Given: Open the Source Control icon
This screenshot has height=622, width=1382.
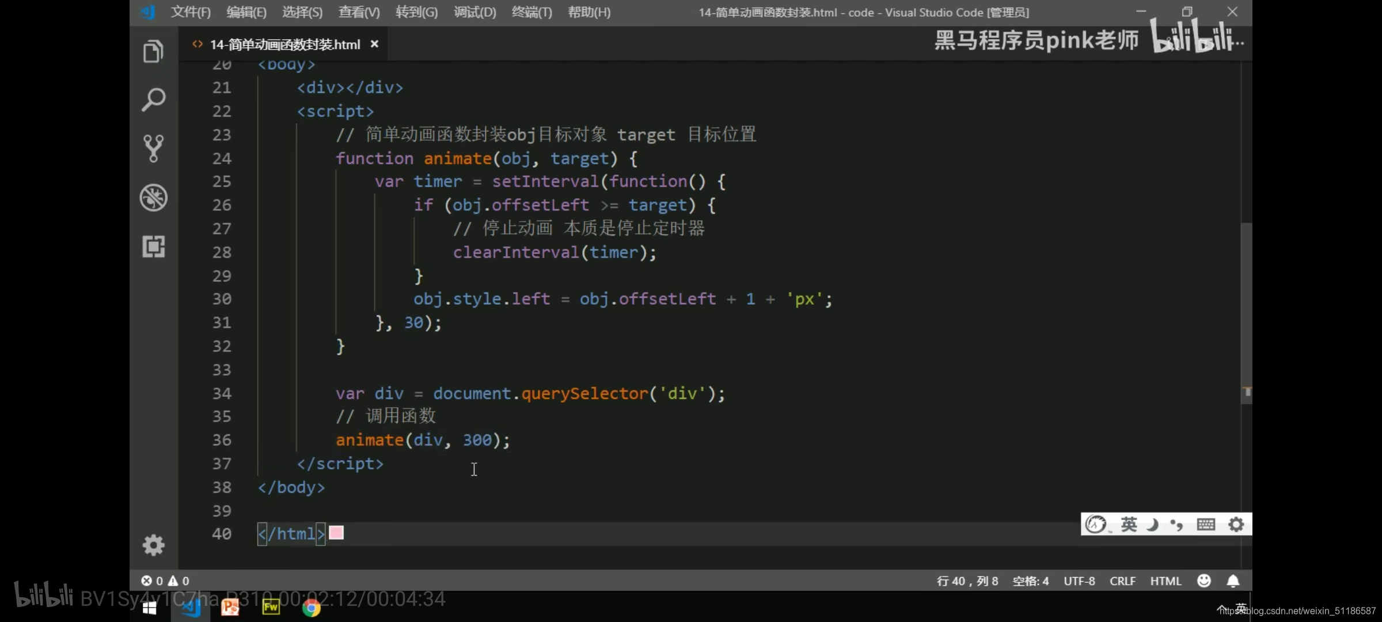Looking at the screenshot, I should coord(153,149).
